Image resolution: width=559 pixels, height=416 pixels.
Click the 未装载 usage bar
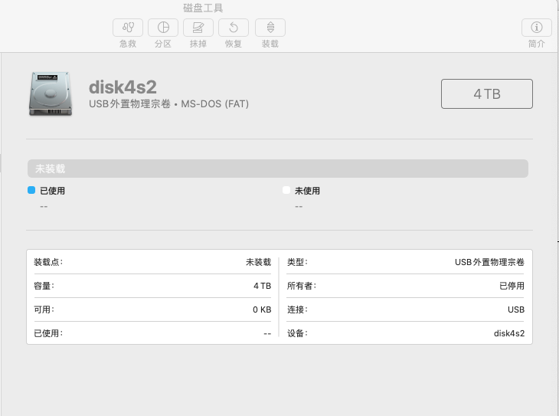(278, 169)
